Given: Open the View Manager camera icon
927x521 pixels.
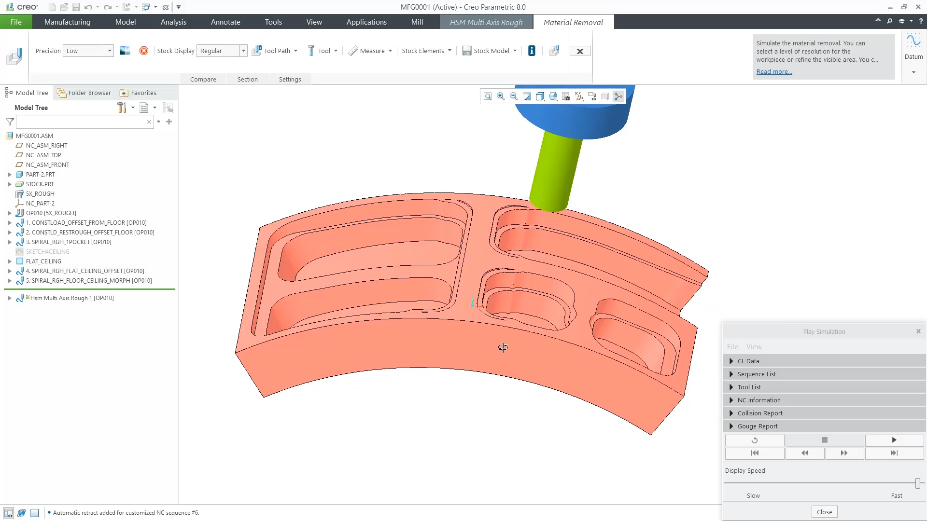Looking at the screenshot, I should coord(566,96).
